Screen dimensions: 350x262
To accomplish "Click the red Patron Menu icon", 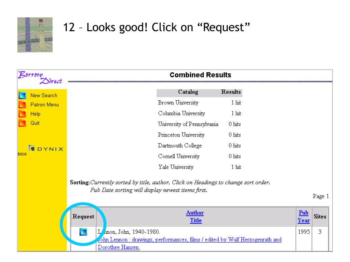I will click(x=22, y=104).
